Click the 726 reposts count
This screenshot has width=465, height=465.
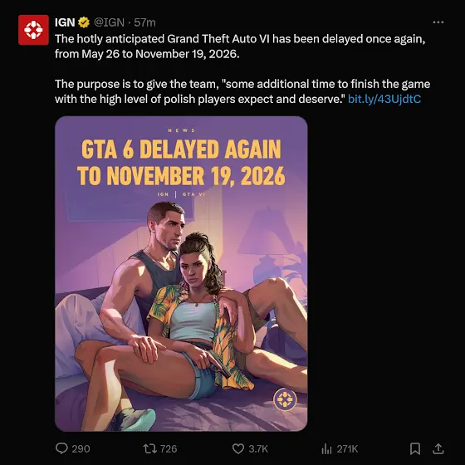click(x=169, y=448)
